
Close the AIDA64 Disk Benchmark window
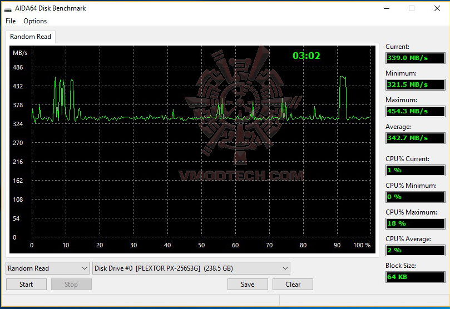coord(437,8)
